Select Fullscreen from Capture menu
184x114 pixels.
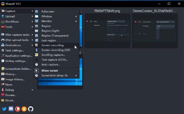56,12
